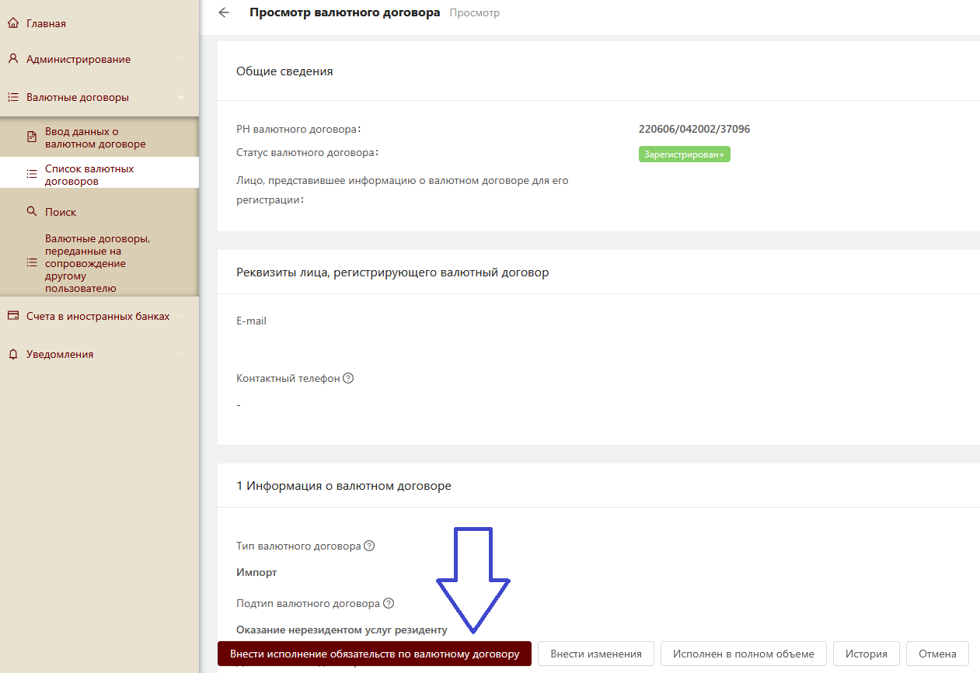Click the home icon beside Главная
This screenshot has height=673, width=980.
[13, 23]
